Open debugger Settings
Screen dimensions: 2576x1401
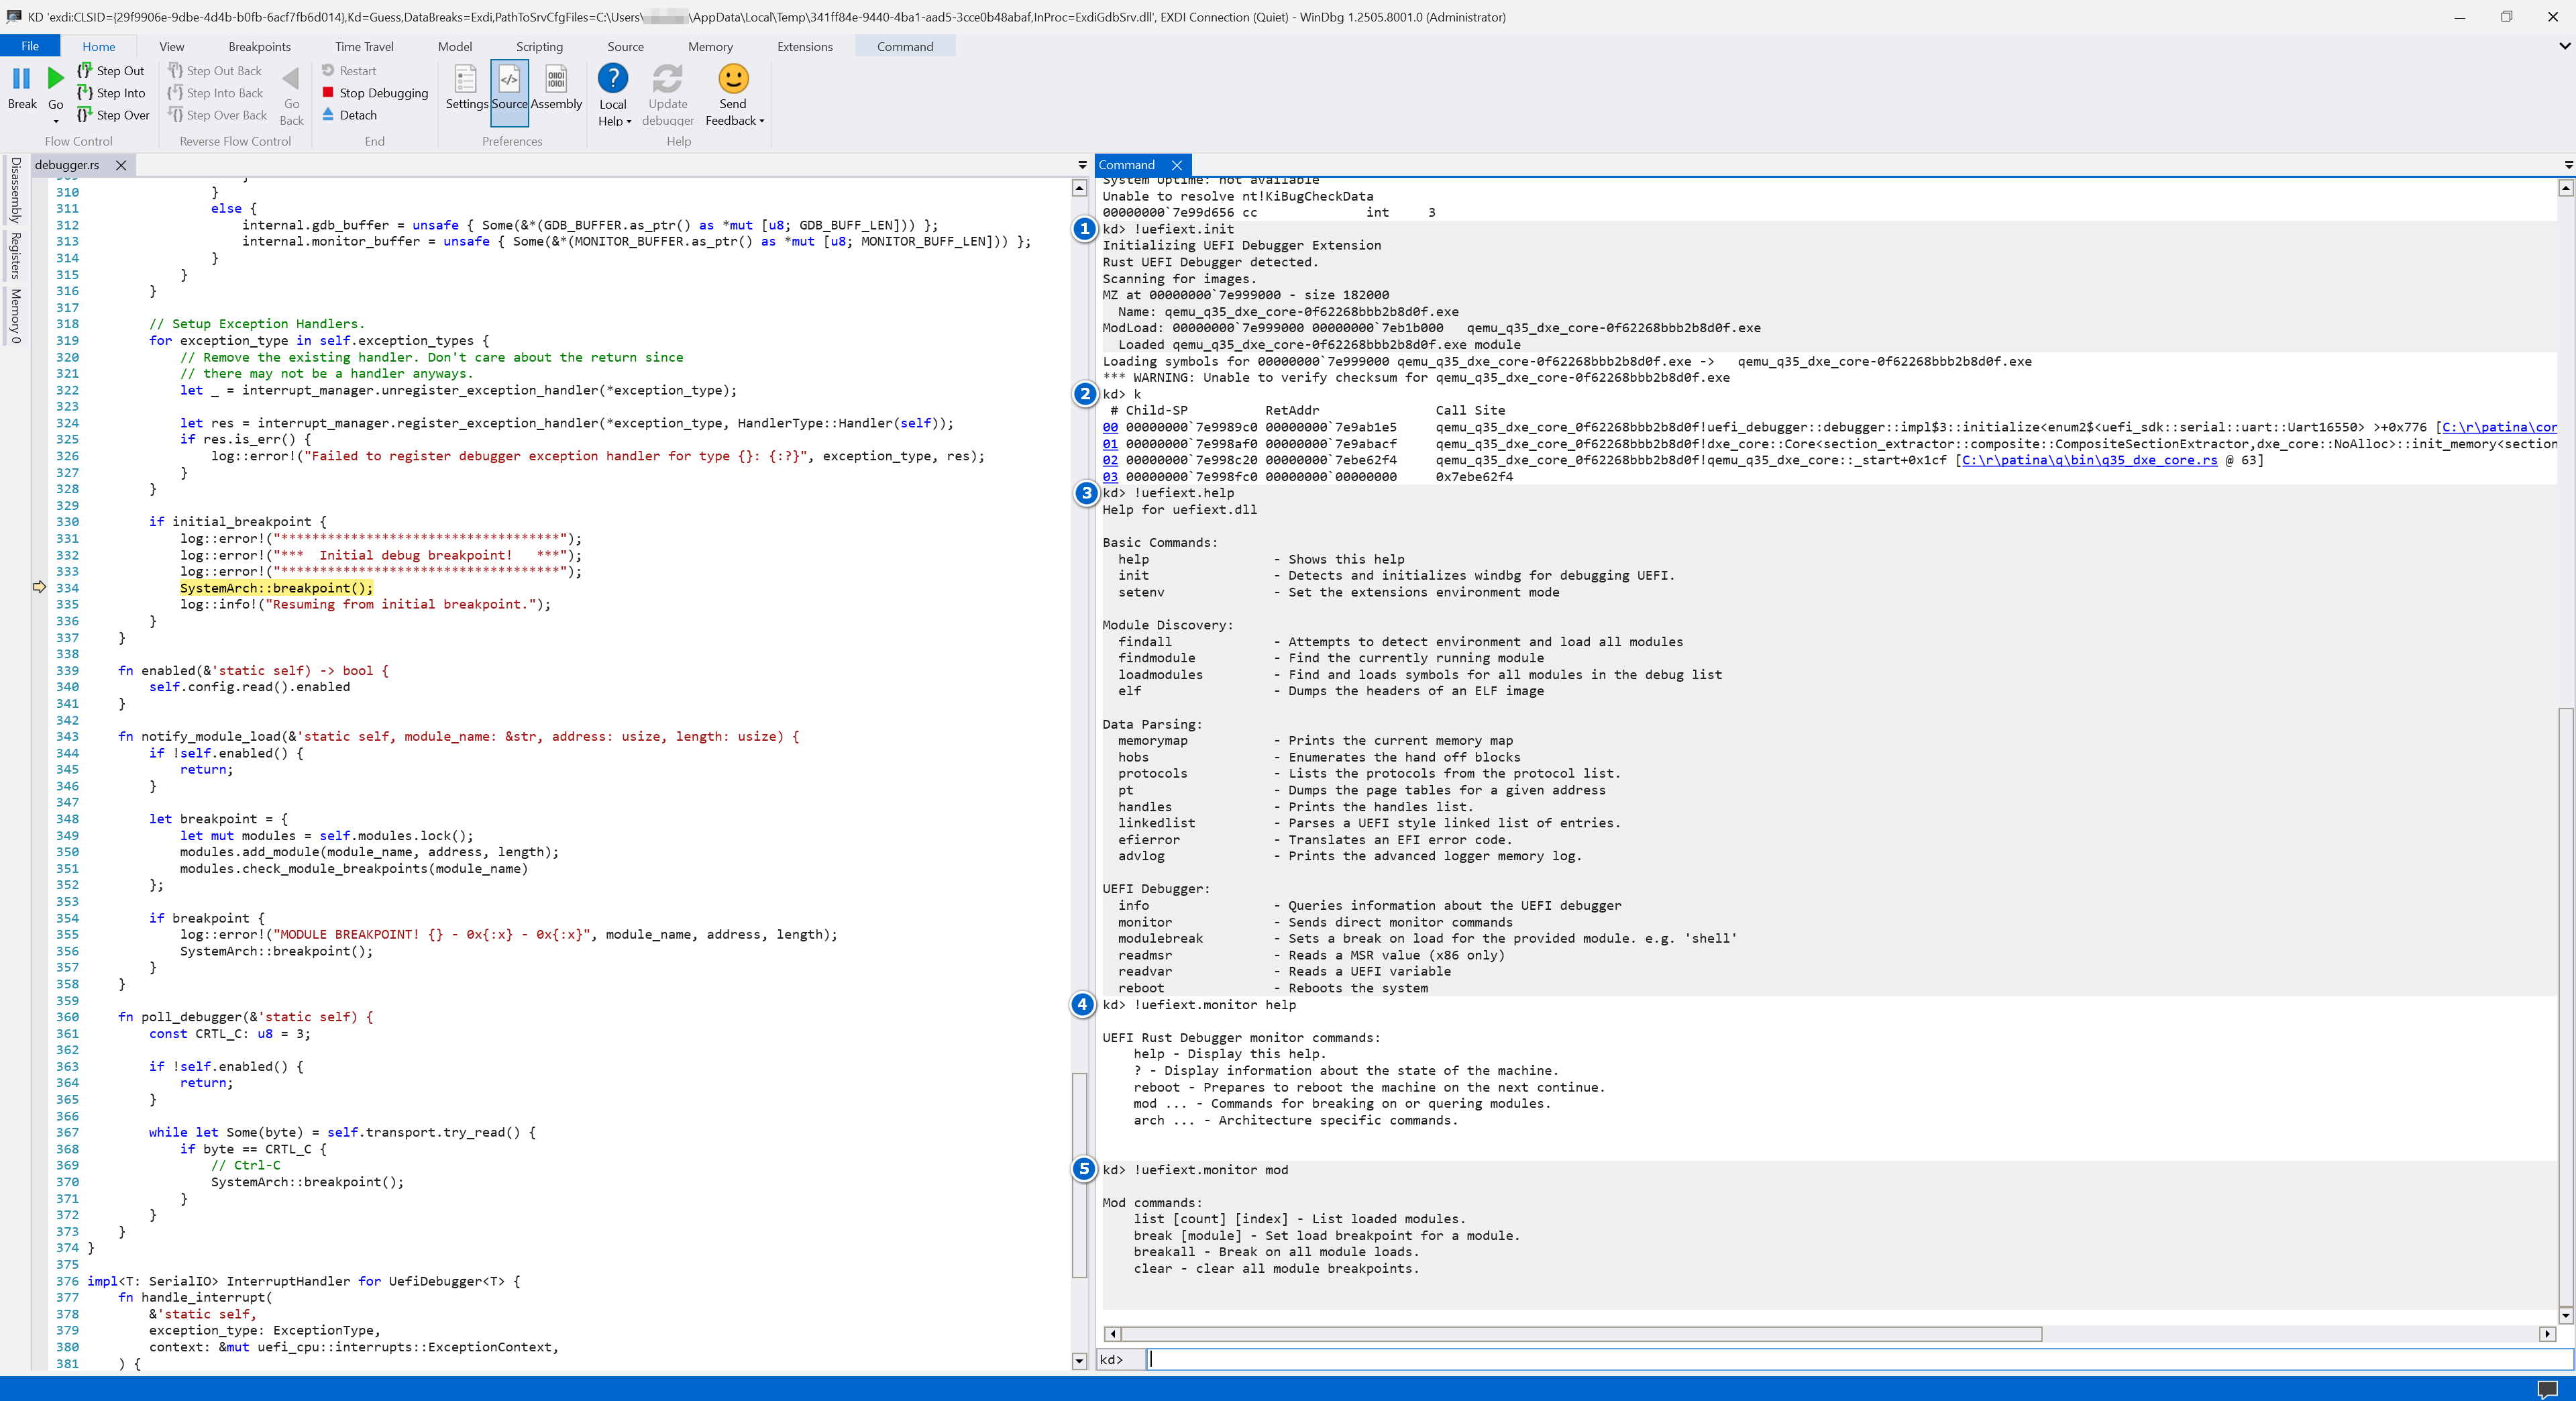466,88
